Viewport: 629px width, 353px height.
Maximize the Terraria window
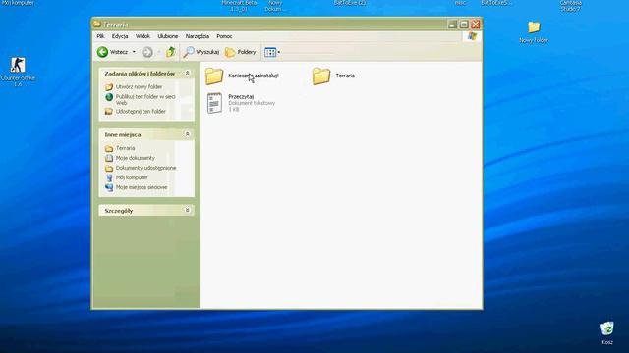point(464,25)
